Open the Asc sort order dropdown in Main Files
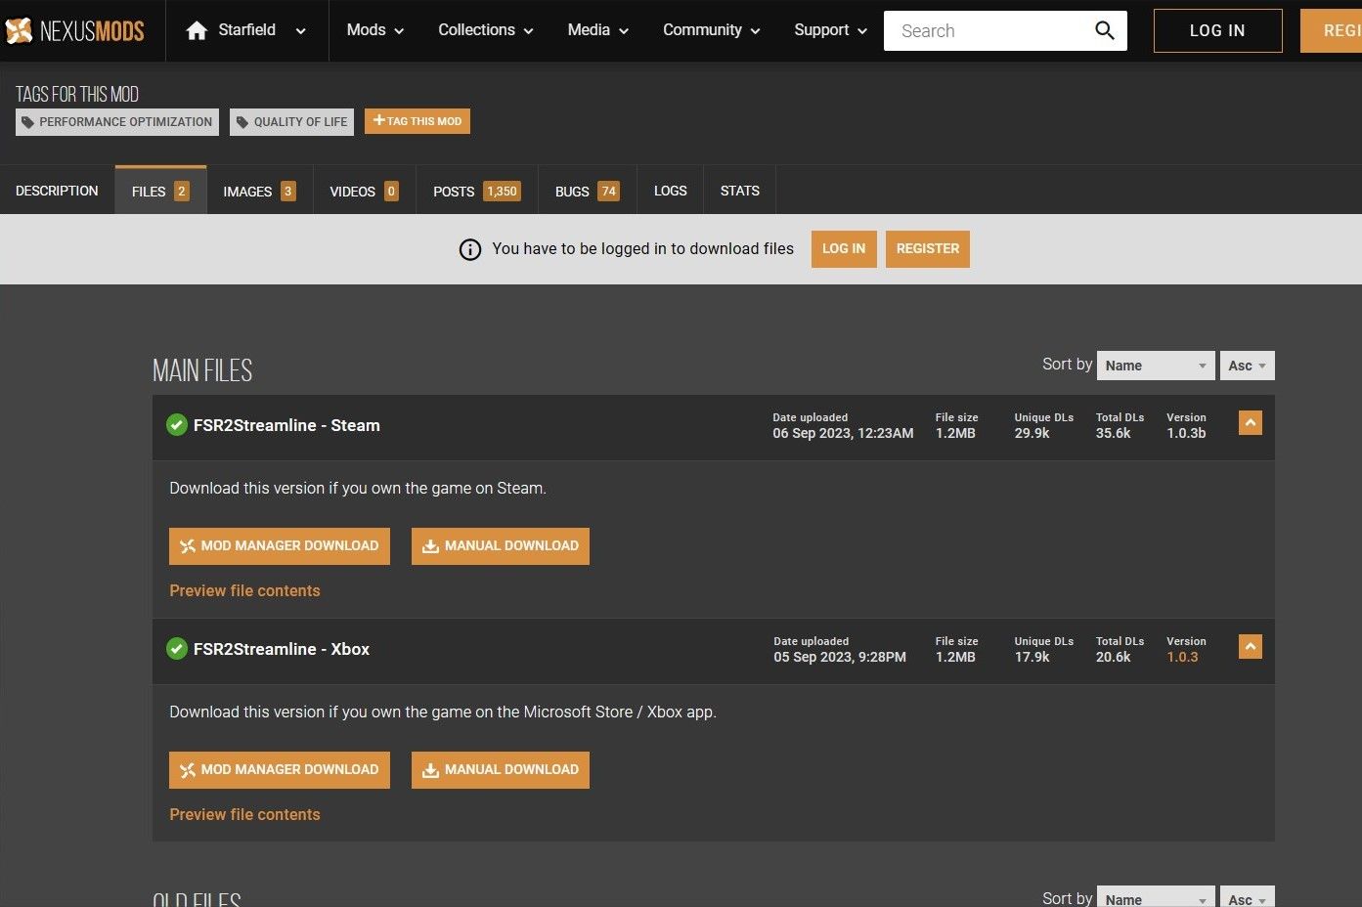 click(x=1247, y=366)
